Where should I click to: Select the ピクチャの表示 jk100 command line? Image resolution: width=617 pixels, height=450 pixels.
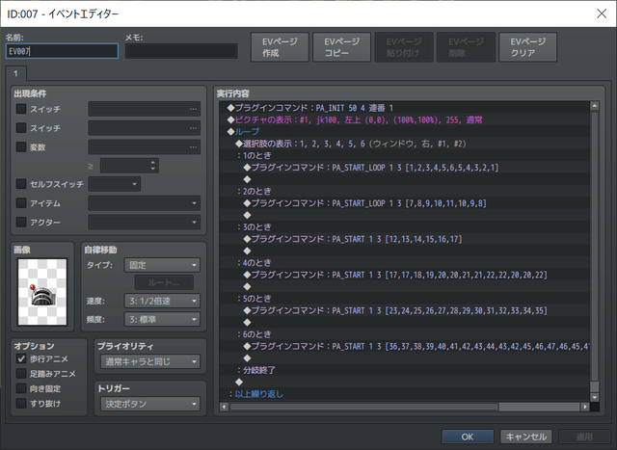pyautogui.click(x=405, y=119)
